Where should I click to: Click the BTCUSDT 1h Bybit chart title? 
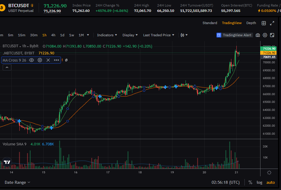21,46
